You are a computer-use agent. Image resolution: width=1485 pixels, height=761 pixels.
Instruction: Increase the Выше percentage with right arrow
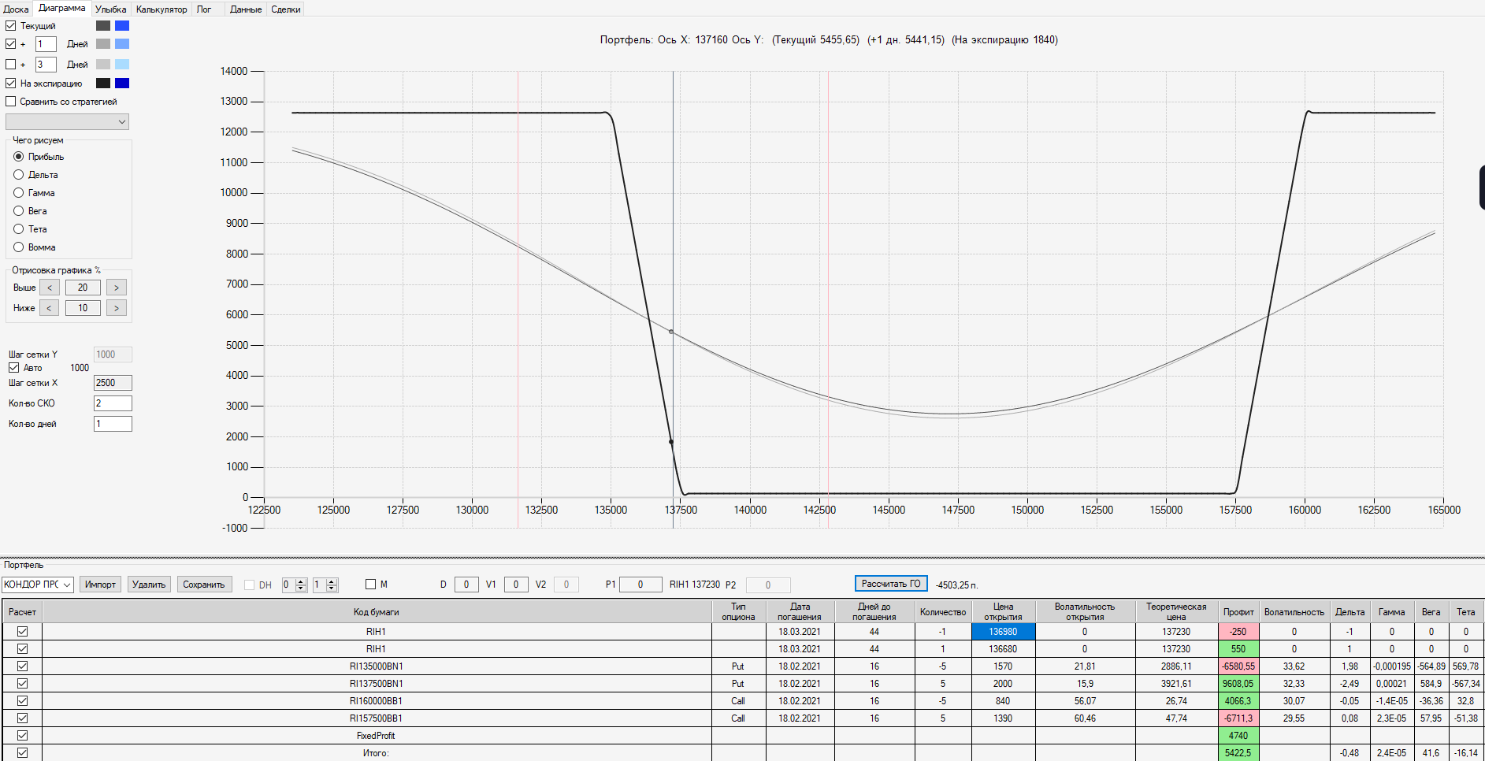coord(117,288)
